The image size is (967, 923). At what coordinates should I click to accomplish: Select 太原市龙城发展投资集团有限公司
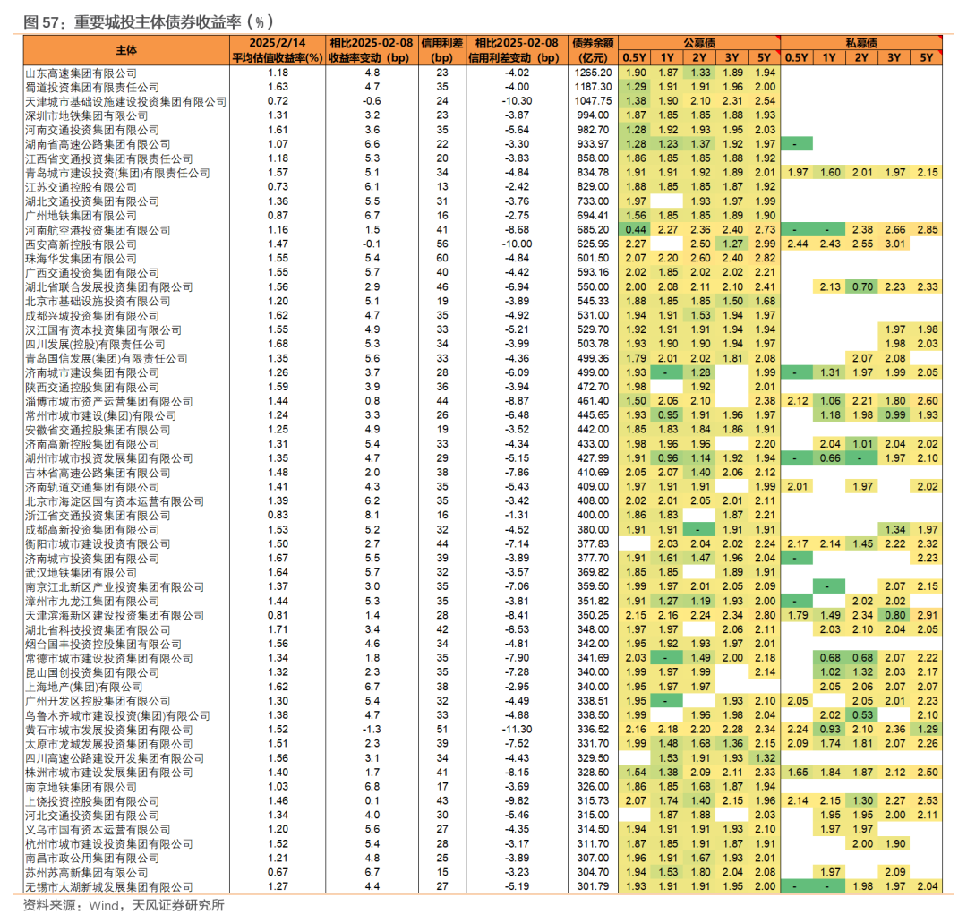coord(108,744)
